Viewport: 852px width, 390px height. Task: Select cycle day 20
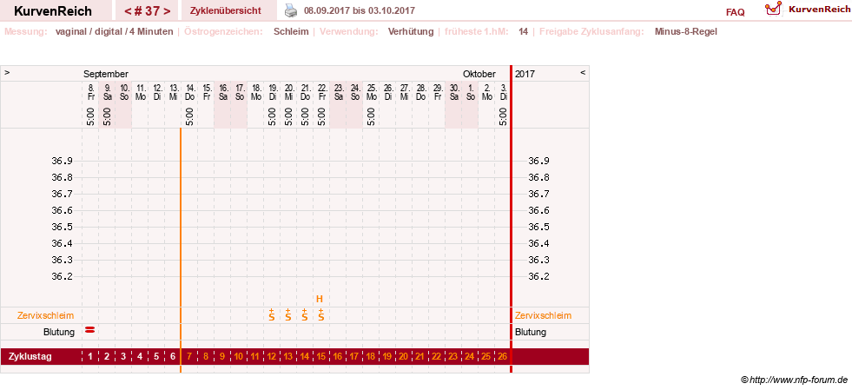coord(403,357)
